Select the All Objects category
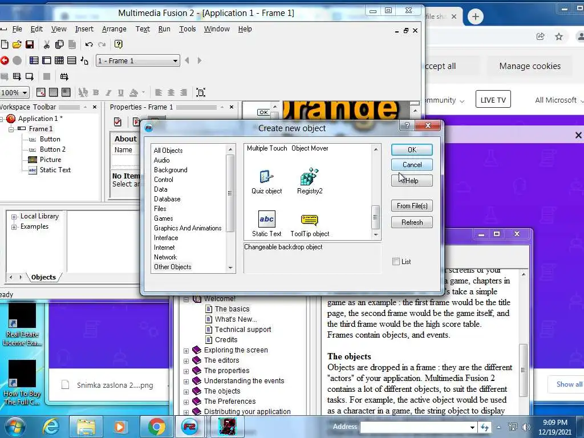Image resolution: width=584 pixels, height=438 pixels. [168, 151]
